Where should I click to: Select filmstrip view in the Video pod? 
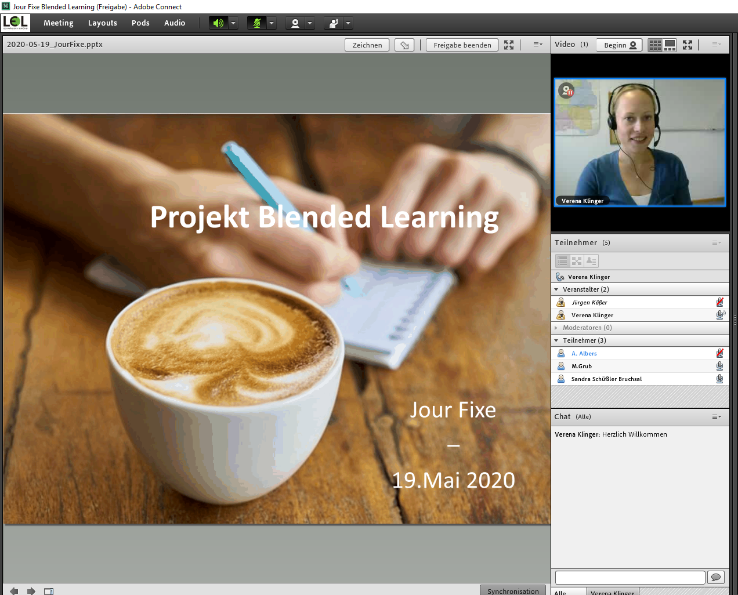(668, 45)
